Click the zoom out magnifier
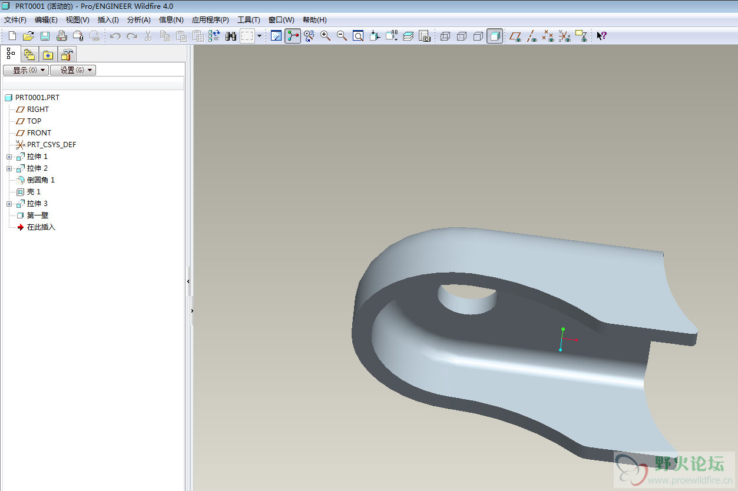The height and width of the screenshot is (491, 738). point(342,36)
